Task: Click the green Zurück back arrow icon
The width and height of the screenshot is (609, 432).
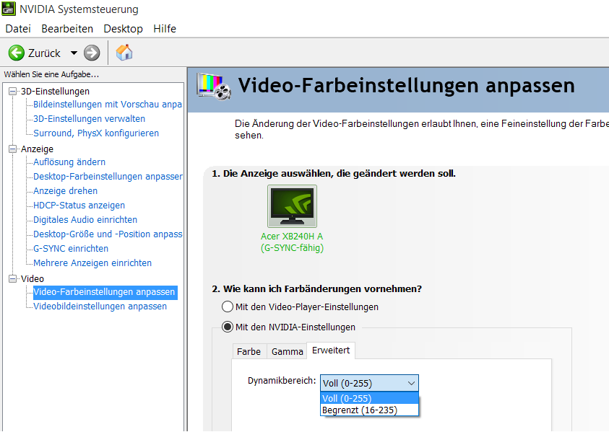Action: [x=17, y=53]
